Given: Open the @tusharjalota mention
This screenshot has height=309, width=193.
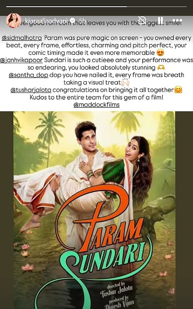Looking at the screenshot, I should pos(31,90).
